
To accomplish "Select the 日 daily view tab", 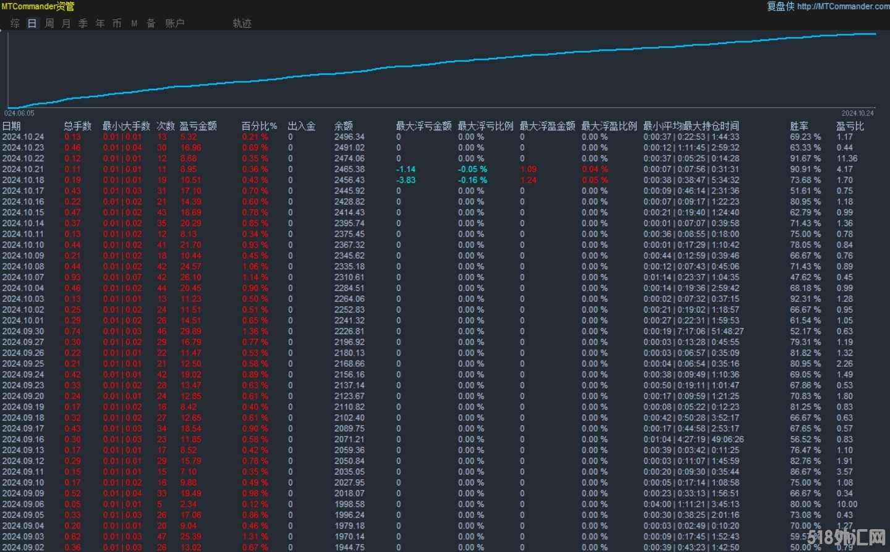I will [x=32, y=23].
